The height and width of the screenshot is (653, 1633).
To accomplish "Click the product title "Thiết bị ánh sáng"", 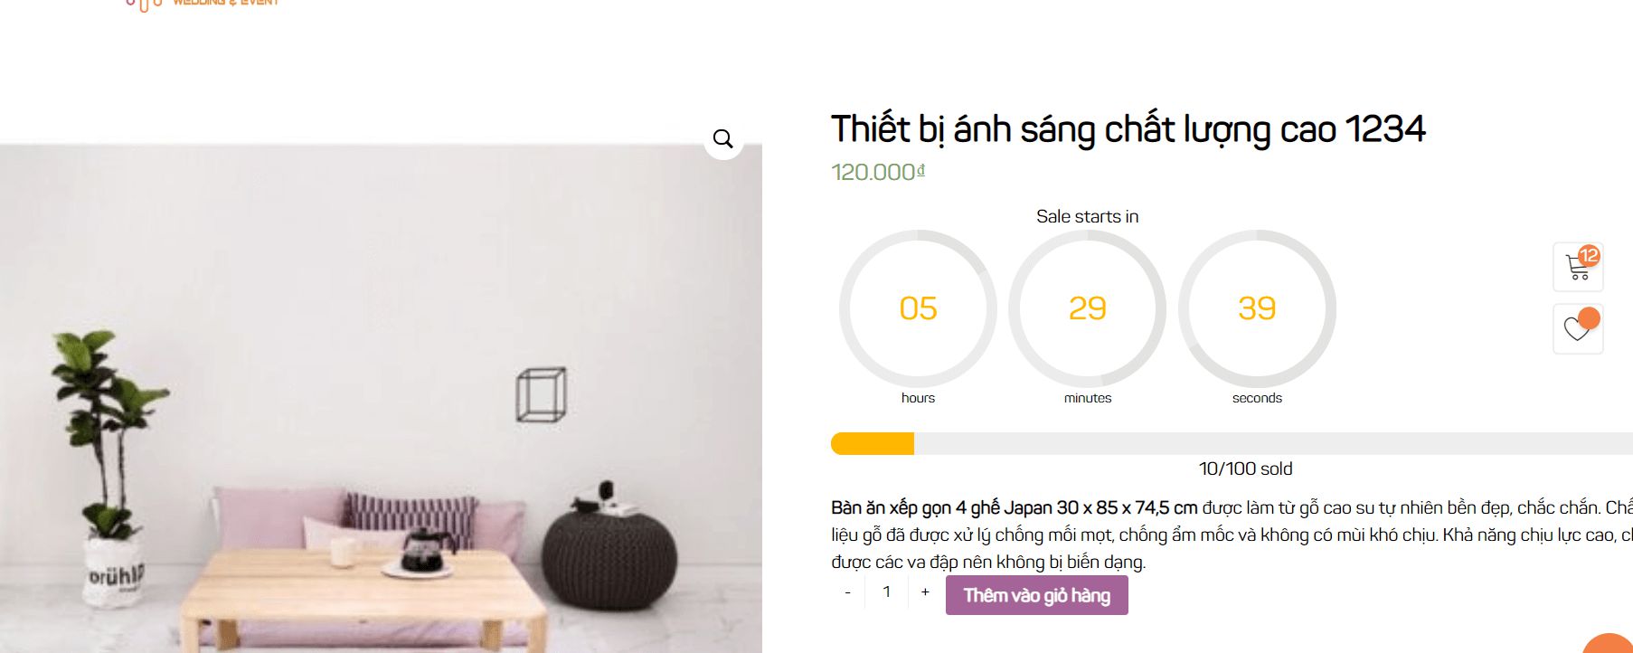I will point(1128,129).
